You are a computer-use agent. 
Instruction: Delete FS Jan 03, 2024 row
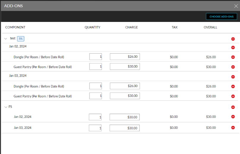233,128
